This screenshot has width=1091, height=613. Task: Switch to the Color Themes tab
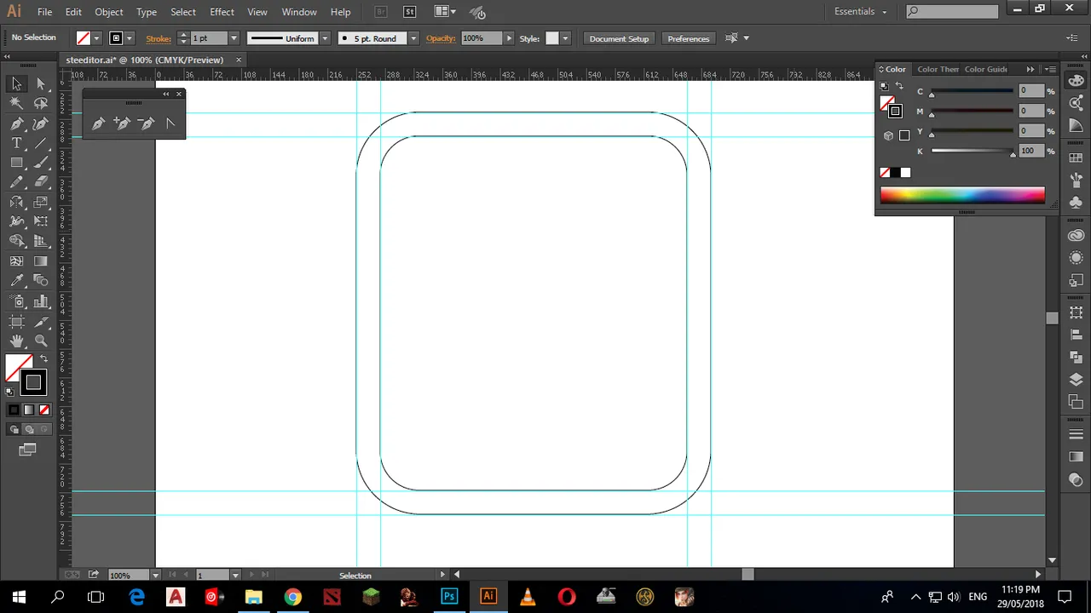click(x=938, y=69)
